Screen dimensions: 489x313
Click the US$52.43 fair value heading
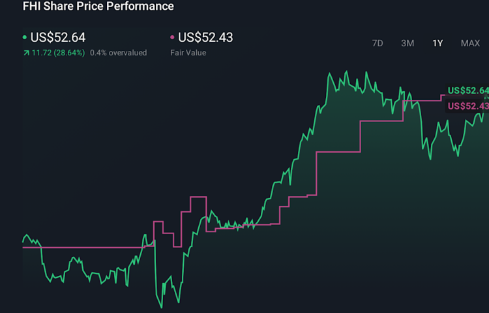pyautogui.click(x=205, y=38)
